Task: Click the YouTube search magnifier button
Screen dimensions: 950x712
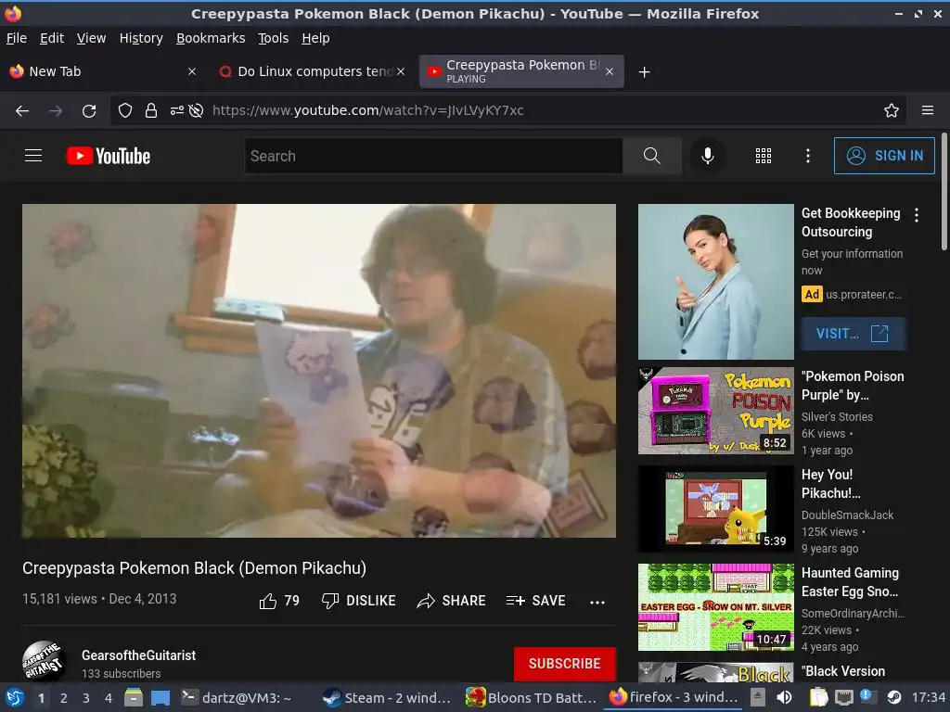Action: (x=651, y=156)
